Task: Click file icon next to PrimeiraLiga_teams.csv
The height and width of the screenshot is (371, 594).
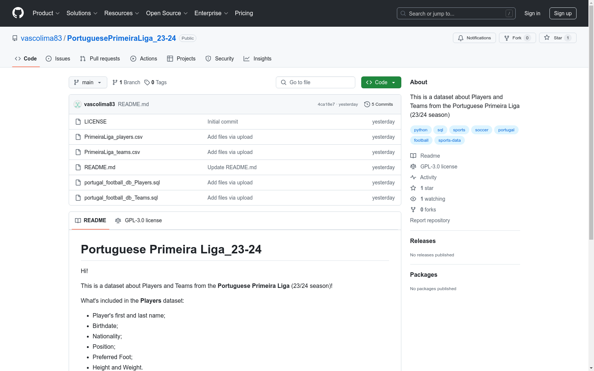Action: 78,152
